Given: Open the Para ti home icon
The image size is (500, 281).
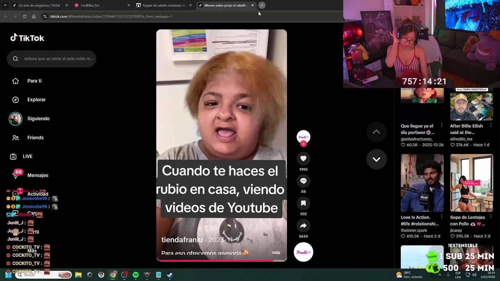Looking at the screenshot, I should [16, 81].
